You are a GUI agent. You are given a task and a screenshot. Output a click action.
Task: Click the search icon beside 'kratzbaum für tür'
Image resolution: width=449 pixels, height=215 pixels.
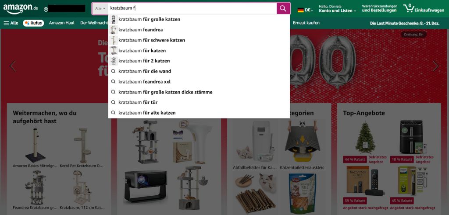pyautogui.click(x=113, y=102)
